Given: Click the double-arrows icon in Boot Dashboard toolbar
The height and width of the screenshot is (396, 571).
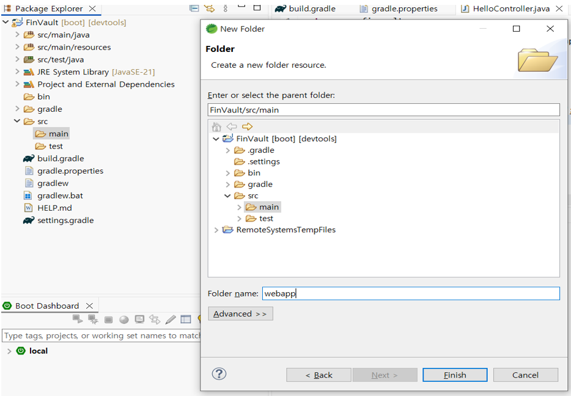Looking at the screenshot, I should [155, 320].
